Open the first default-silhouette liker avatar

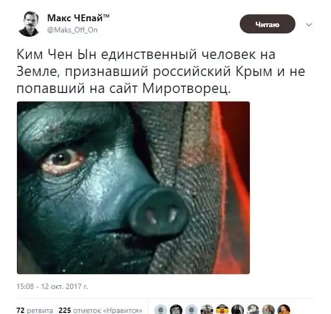pyautogui.click(x=160, y=310)
